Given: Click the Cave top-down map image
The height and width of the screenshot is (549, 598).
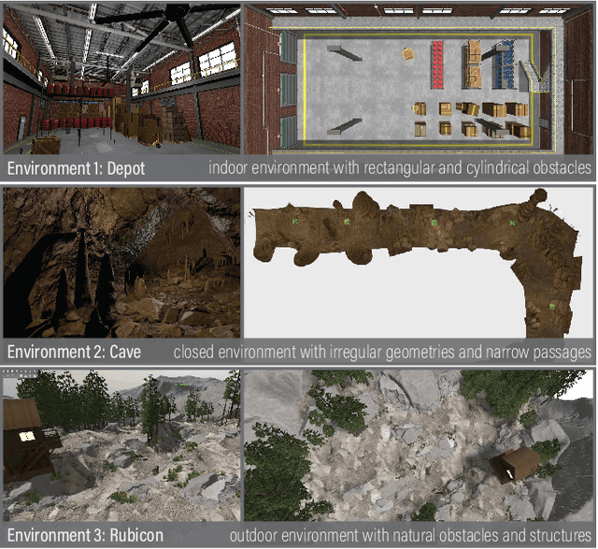Looking at the screenshot, I should [x=419, y=263].
